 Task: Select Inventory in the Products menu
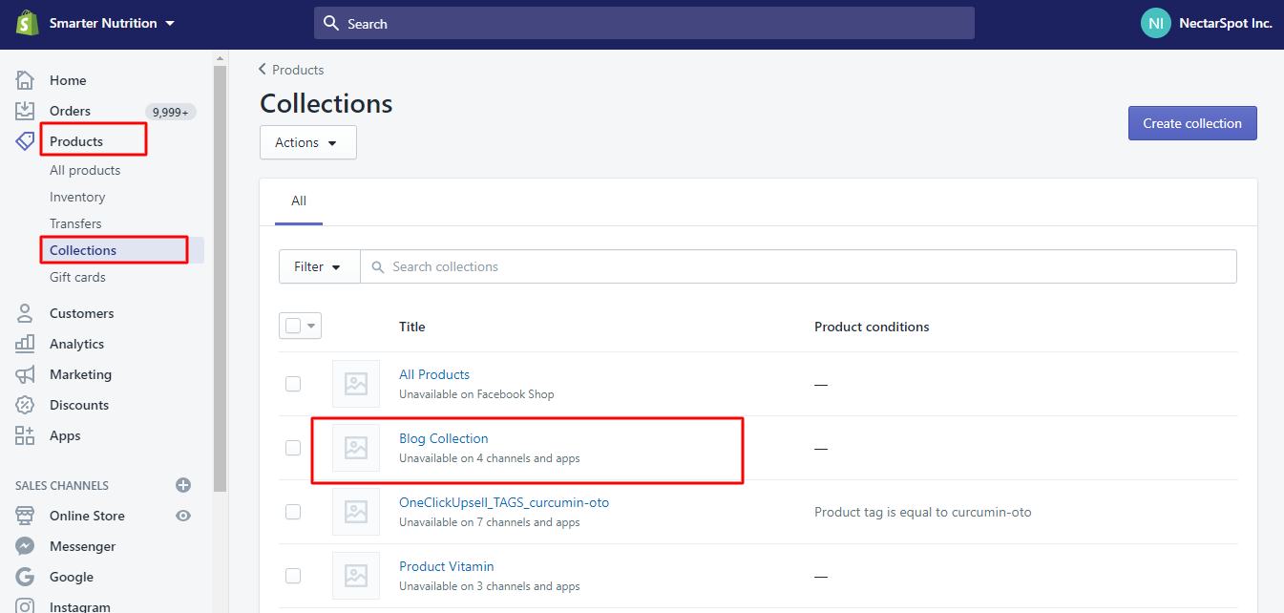click(77, 197)
